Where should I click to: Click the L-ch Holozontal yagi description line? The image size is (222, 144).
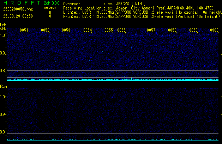click(143, 12)
